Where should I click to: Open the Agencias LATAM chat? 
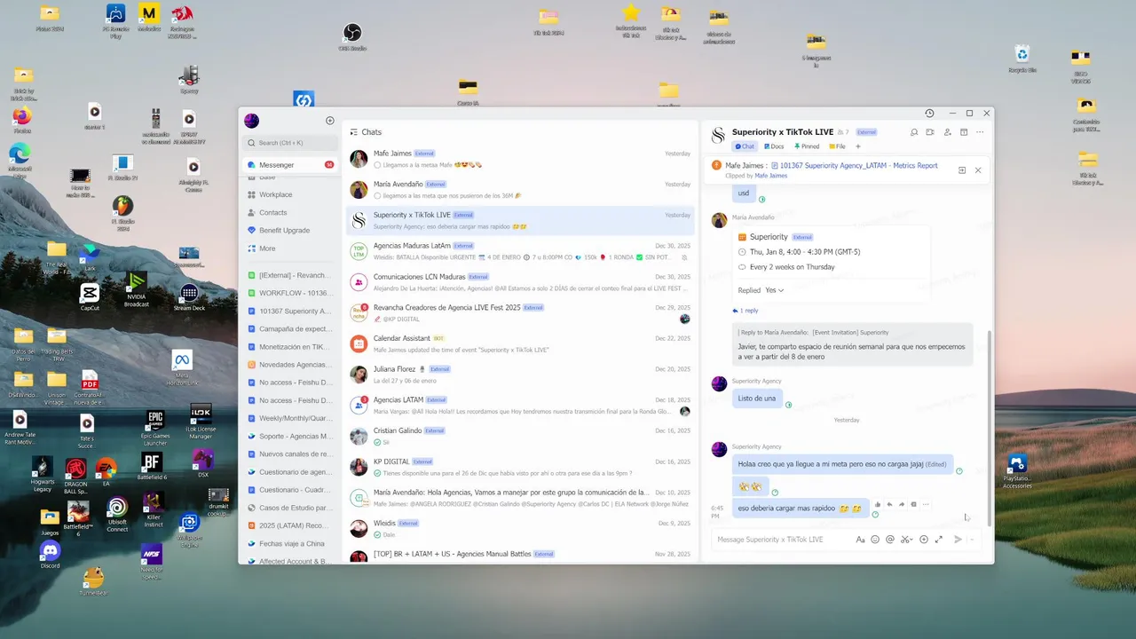pyautogui.click(x=520, y=406)
